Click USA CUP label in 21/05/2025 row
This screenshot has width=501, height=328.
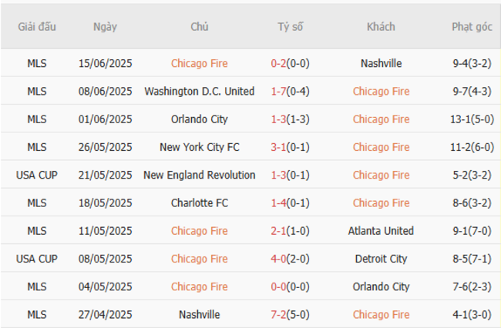tap(37, 175)
